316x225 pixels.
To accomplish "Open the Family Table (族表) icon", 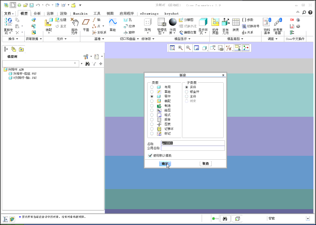I will [x=236, y=22].
